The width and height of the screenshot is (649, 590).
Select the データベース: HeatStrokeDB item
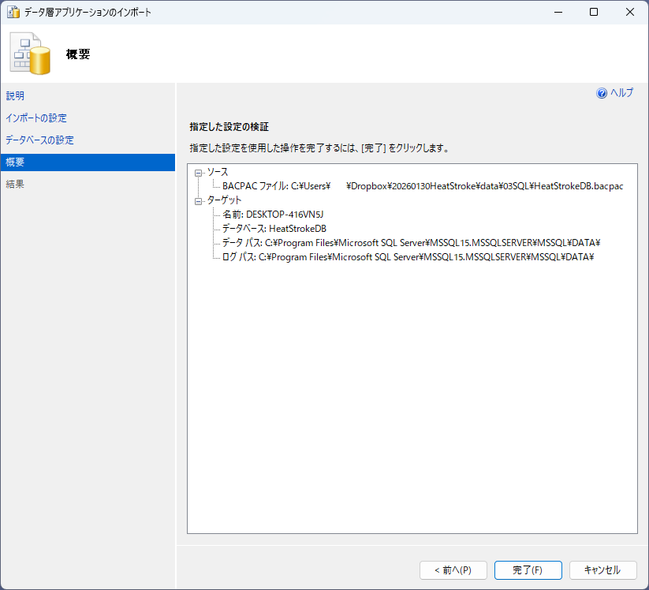coord(274,229)
